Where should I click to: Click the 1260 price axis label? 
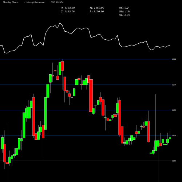(174, 85)
